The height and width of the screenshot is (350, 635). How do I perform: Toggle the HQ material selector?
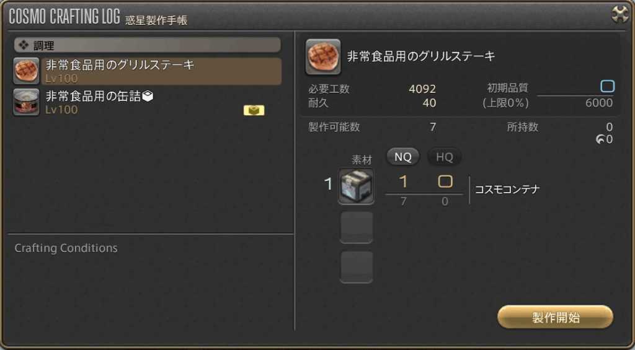click(x=444, y=157)
